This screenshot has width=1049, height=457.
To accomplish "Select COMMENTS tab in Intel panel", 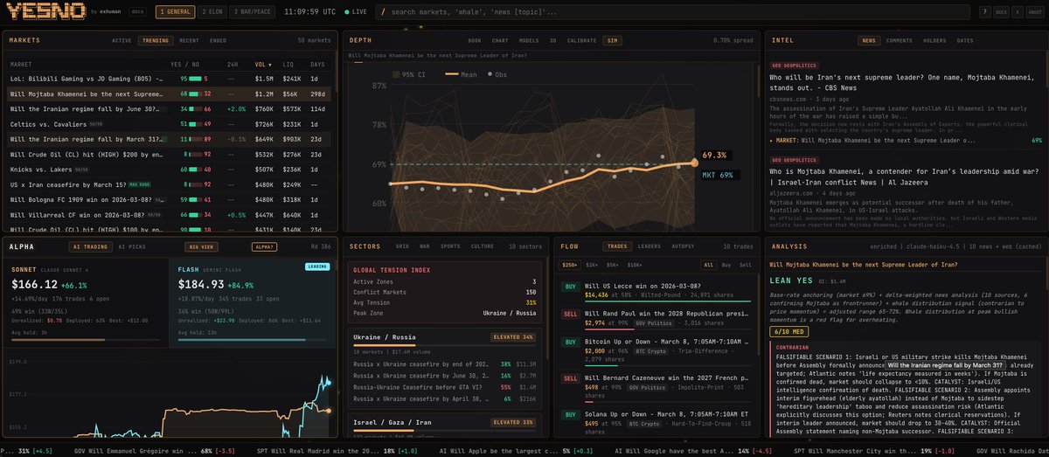I will pyautogui.click(x=900, y=40).
